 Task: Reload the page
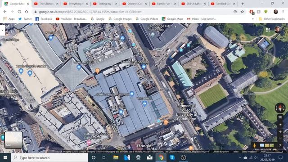coord(19,12)
